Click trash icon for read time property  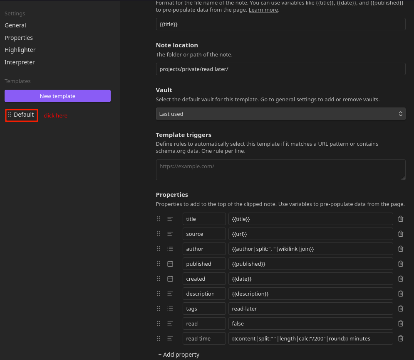(401, 338)
